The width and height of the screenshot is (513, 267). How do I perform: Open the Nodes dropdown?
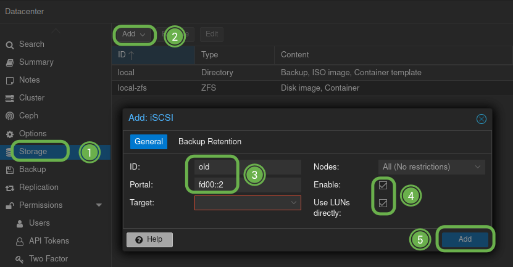point(478,167)
